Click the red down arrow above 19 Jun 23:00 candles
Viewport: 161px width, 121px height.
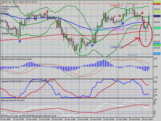[x=47, y=11]
